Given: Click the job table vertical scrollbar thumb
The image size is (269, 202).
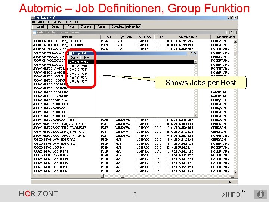Looking at the screenshot, I should coord(235,53).
